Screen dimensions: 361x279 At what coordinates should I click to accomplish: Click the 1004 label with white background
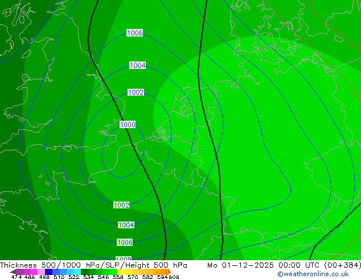click(137, 65)
